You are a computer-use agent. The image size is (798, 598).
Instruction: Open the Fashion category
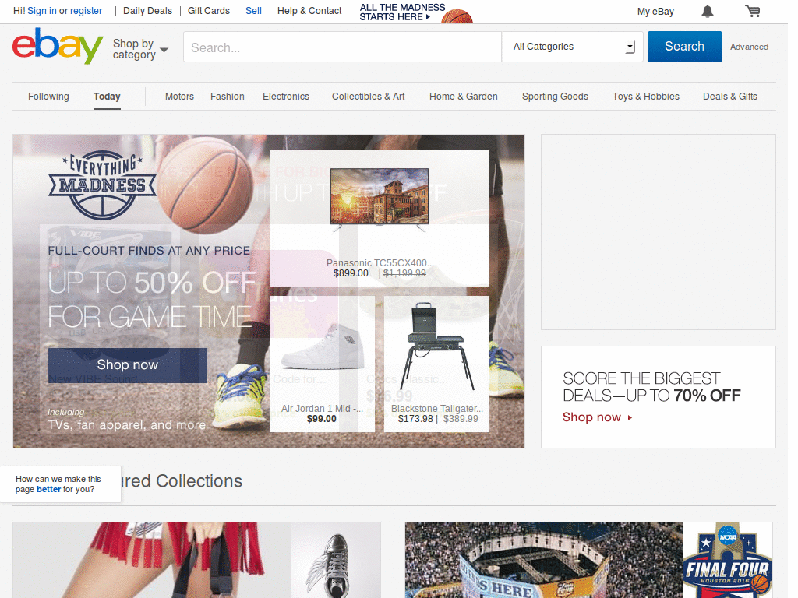click(x=227, y=96)
